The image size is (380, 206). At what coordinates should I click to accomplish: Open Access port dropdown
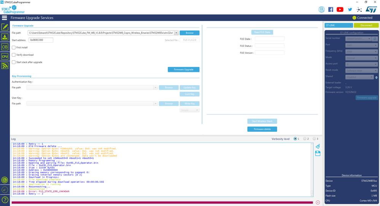[361, 64]
